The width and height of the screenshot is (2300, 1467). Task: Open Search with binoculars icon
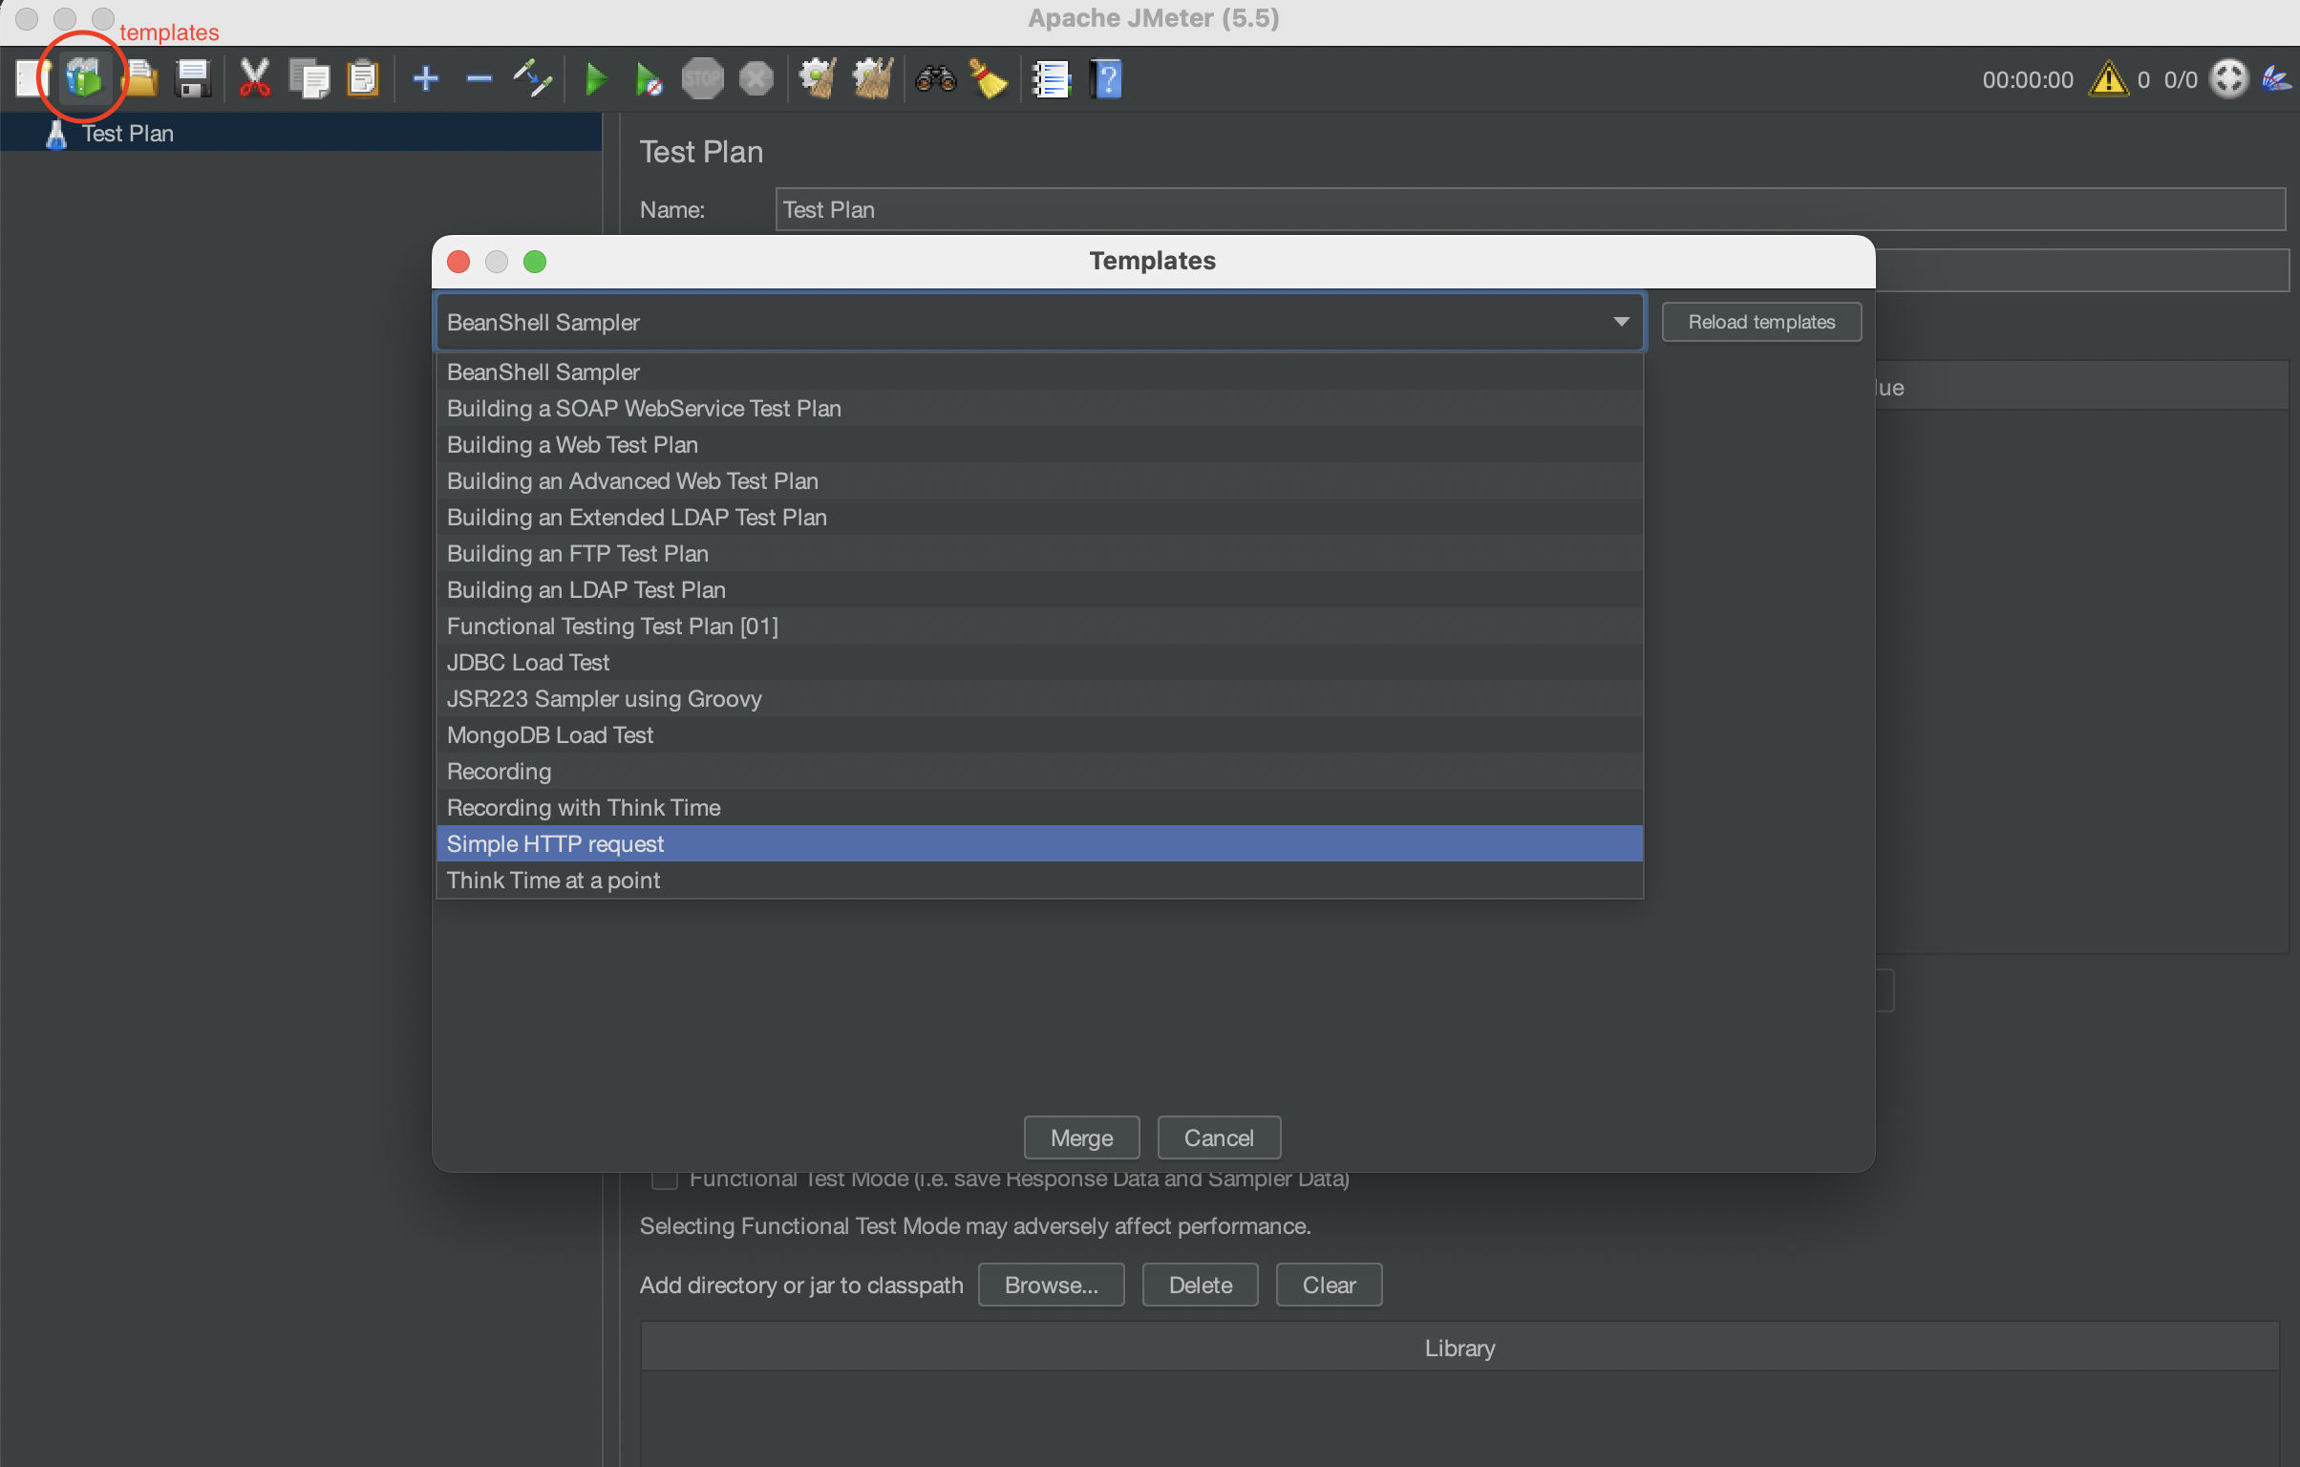tap(936, 78)
